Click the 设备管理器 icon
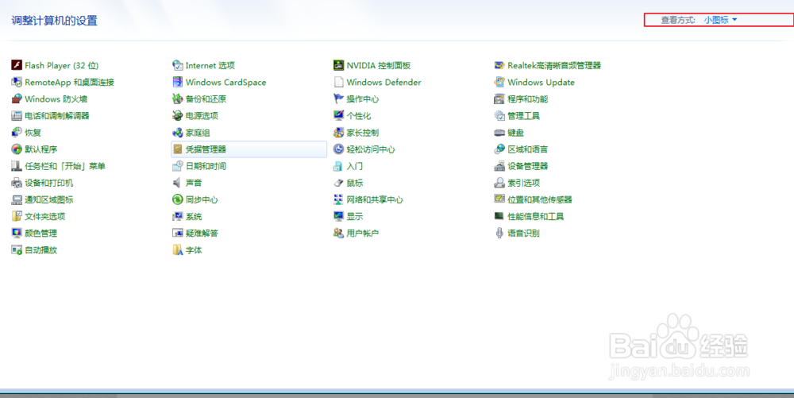Image resolution: width=794 pixels, height=398 pixels. pos(499,166)
